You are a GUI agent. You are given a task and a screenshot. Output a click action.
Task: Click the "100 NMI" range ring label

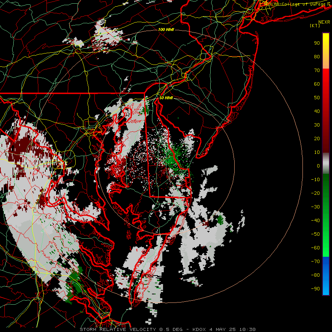(x=166, y=30)
